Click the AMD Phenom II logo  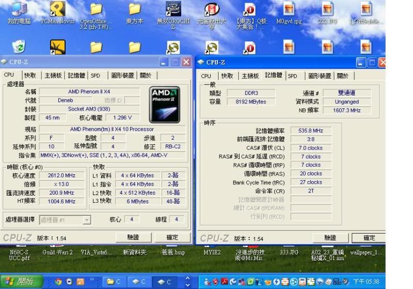click(x=165, y=105)
